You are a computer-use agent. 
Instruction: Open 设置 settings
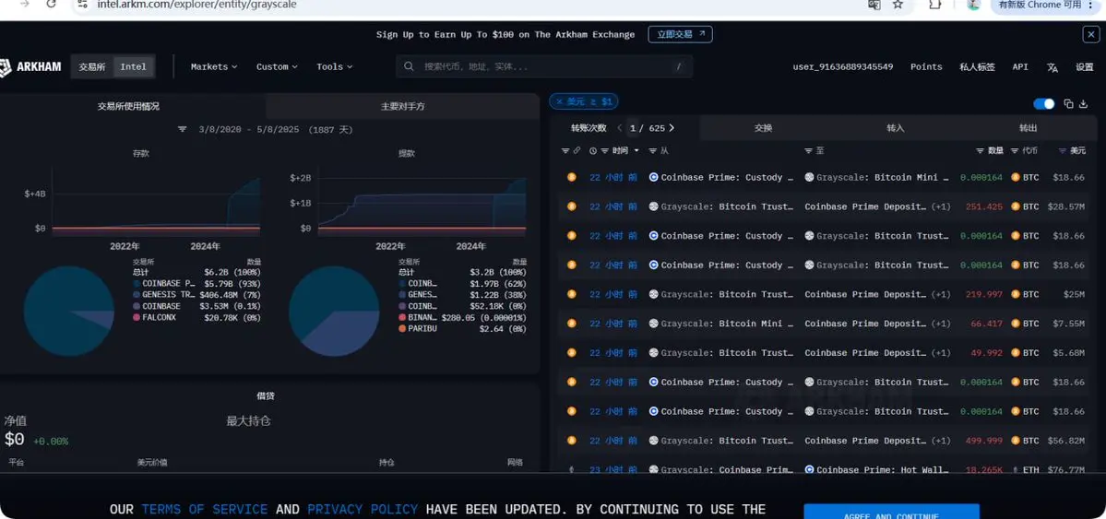(1084, 67)
